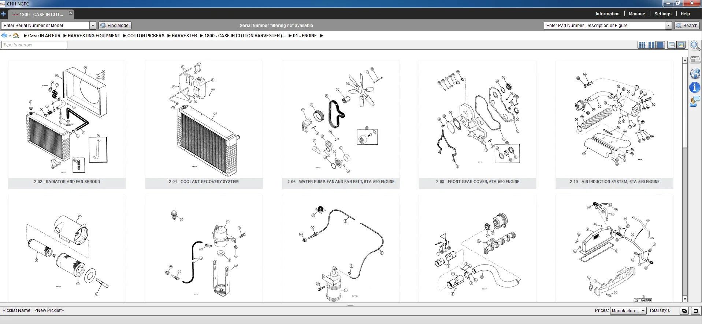Navigate to 1800 - CASE IH COTTON HARVESTER breadcrumb
Screen dimensions: 702x324
(x=245, y=36)
